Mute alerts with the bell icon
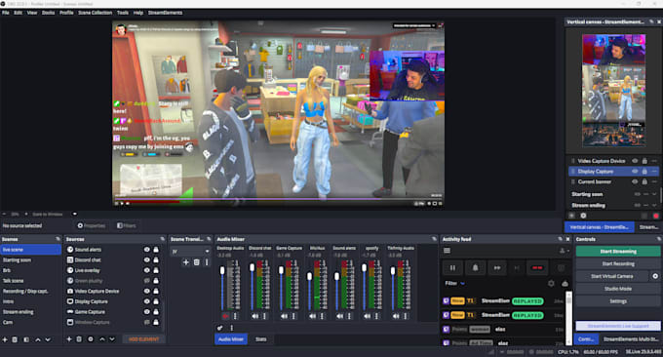663x357 pixels. click(475, 267)
